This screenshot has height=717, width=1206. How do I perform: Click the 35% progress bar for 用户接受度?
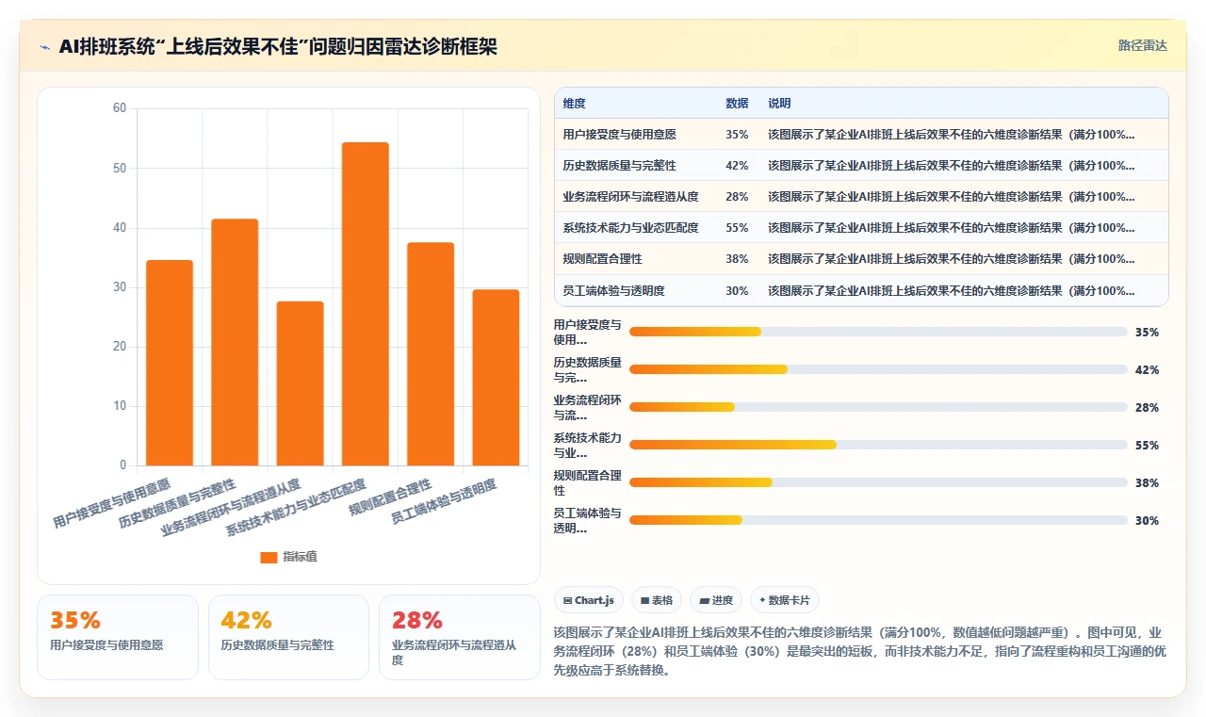pyautogui.click(x=878, y=332)
